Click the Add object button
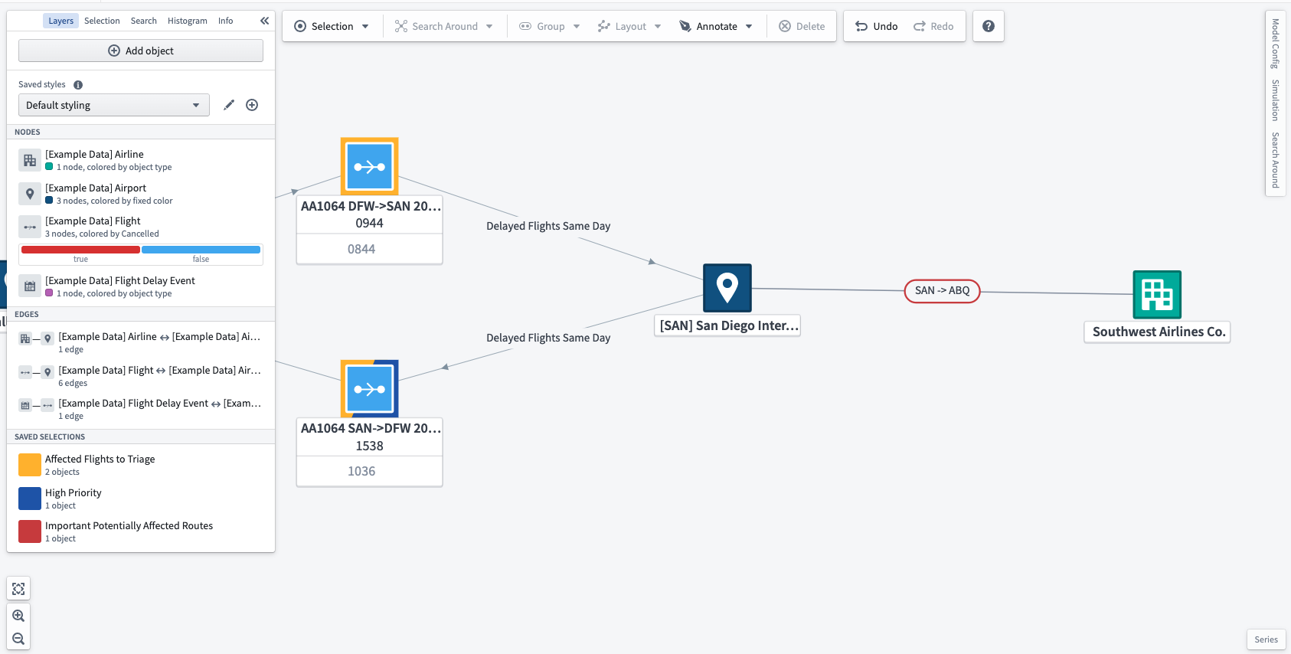1291x654 pixels. pos(141,51)
